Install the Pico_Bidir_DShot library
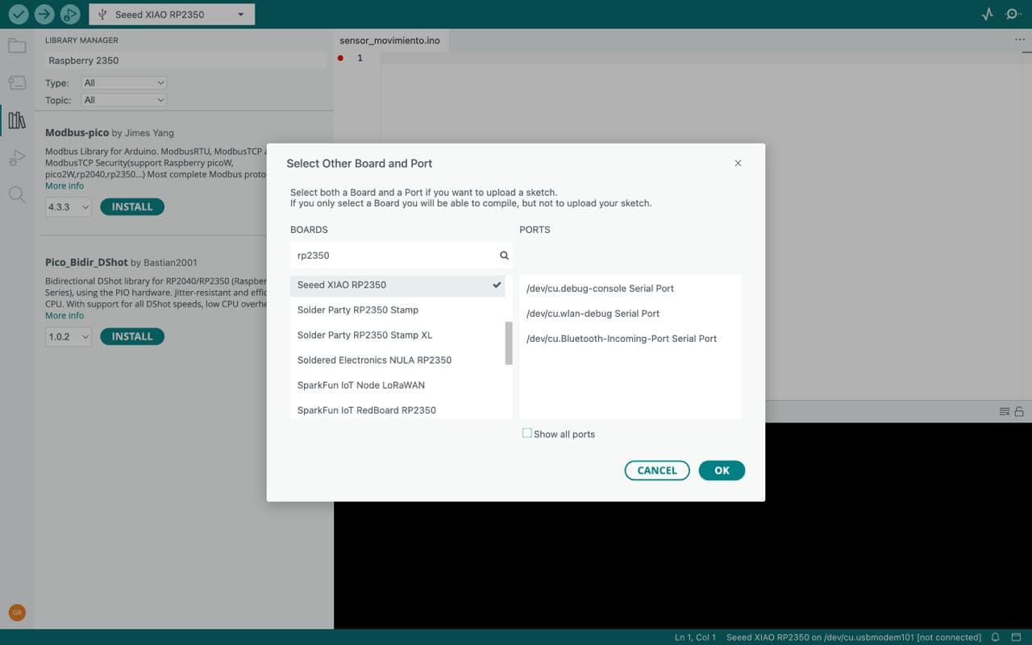The width and height of the screenshot is (1032, 645). click(x=132, y=336)
